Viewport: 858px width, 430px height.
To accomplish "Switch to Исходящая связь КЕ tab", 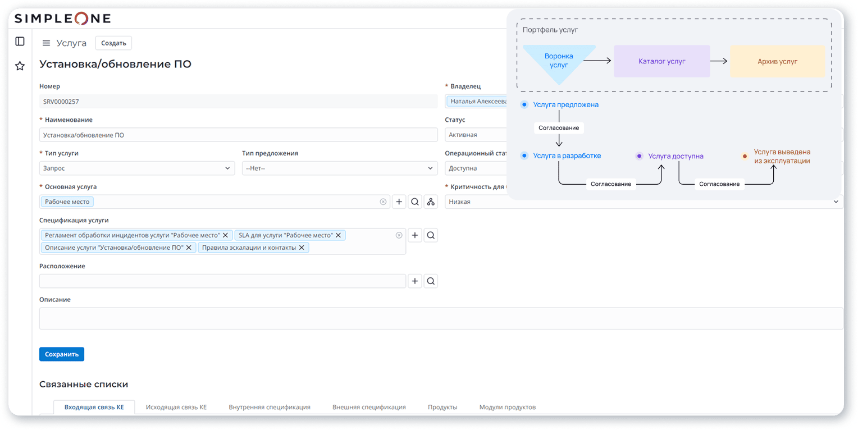I will point(176,407).
